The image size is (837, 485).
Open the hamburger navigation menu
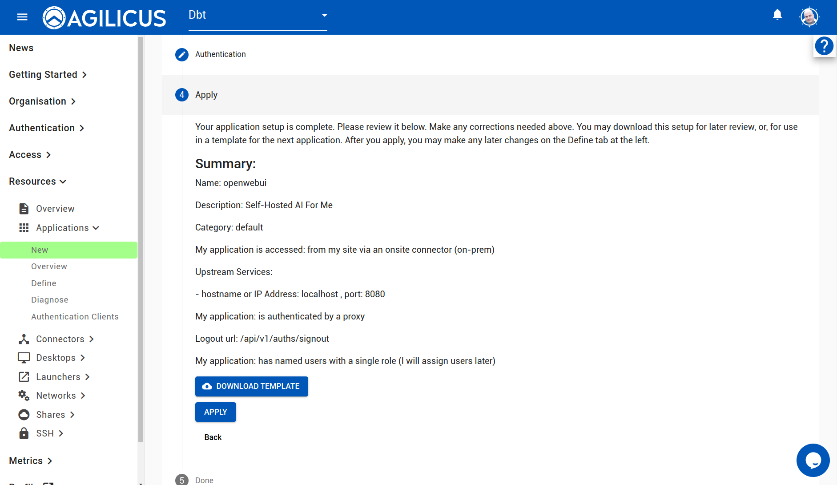pos(22,17)
